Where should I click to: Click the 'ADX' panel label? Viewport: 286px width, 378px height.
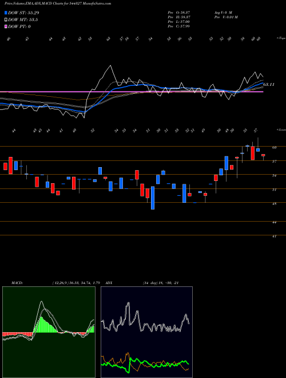(109, 283)
